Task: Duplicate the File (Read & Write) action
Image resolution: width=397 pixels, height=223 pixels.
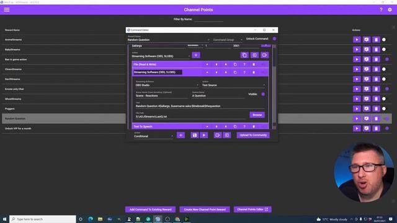Action: [x=235, y=64]
